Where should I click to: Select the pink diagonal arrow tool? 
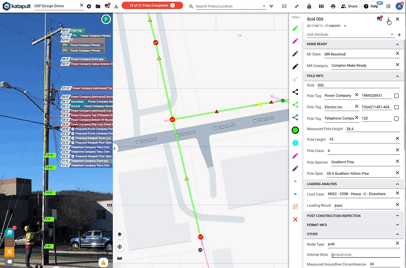click(295, 79)
